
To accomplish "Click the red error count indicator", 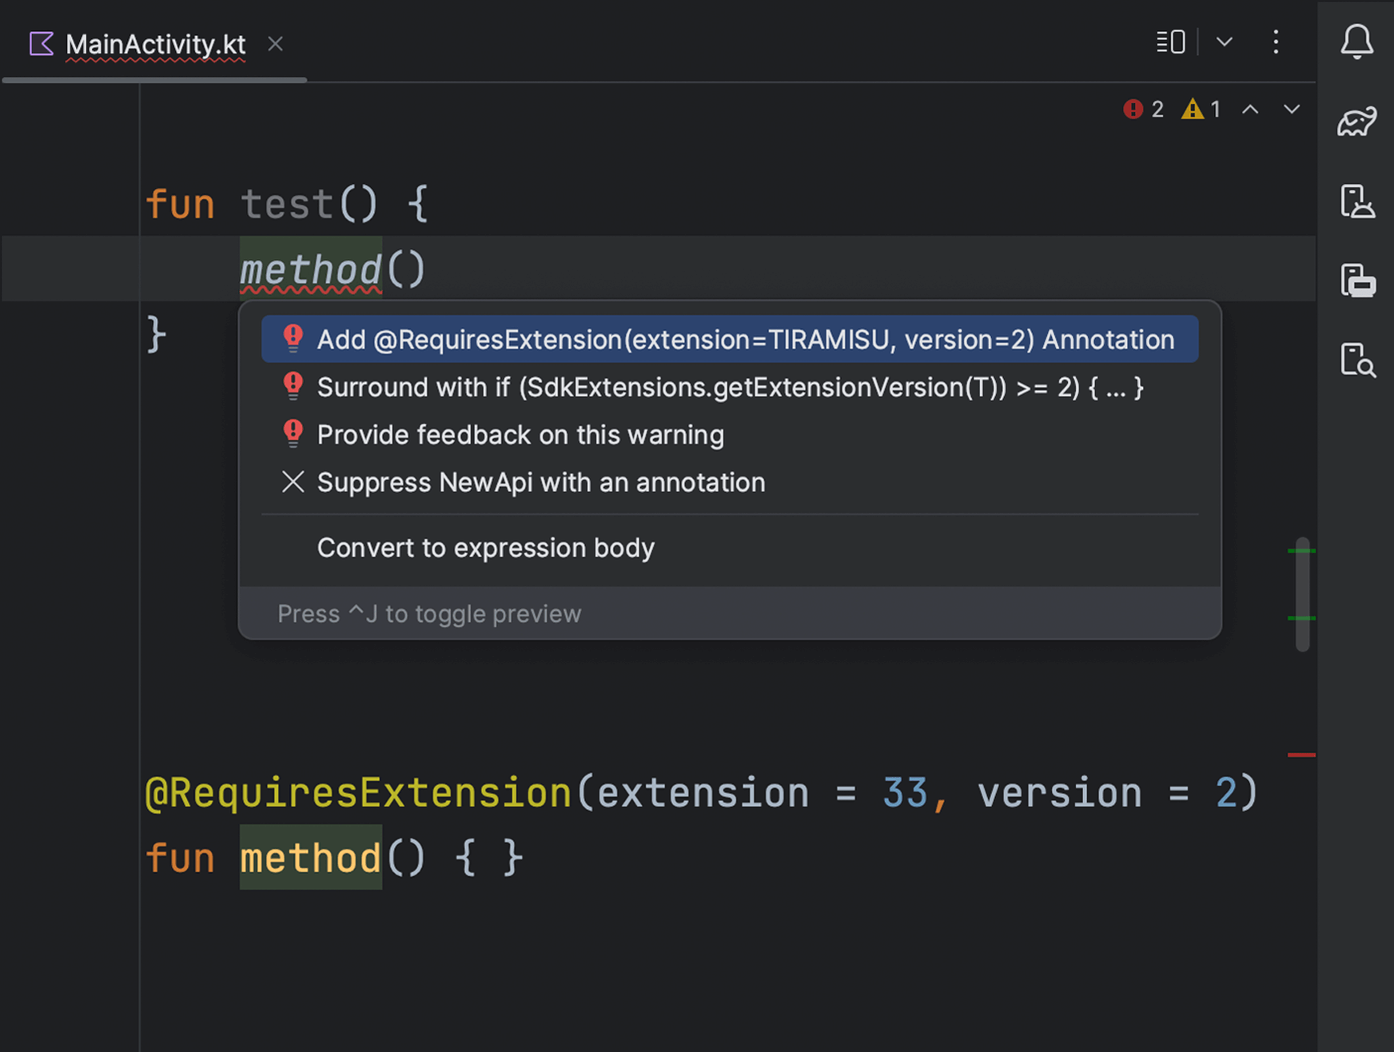I will (x=1143, y=109).
